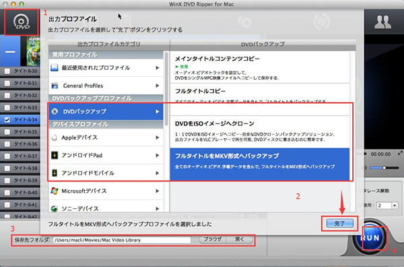Expand アンドロイドモバイル arrow

point(157,173)
